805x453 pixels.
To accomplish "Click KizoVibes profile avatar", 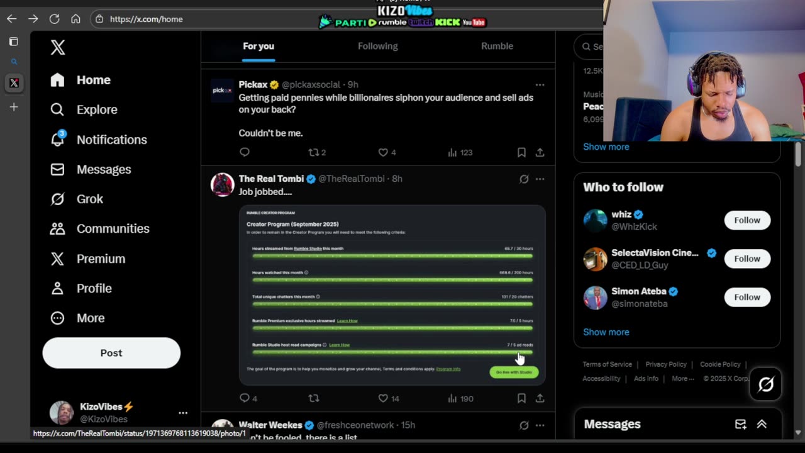I will coord(62,413).
